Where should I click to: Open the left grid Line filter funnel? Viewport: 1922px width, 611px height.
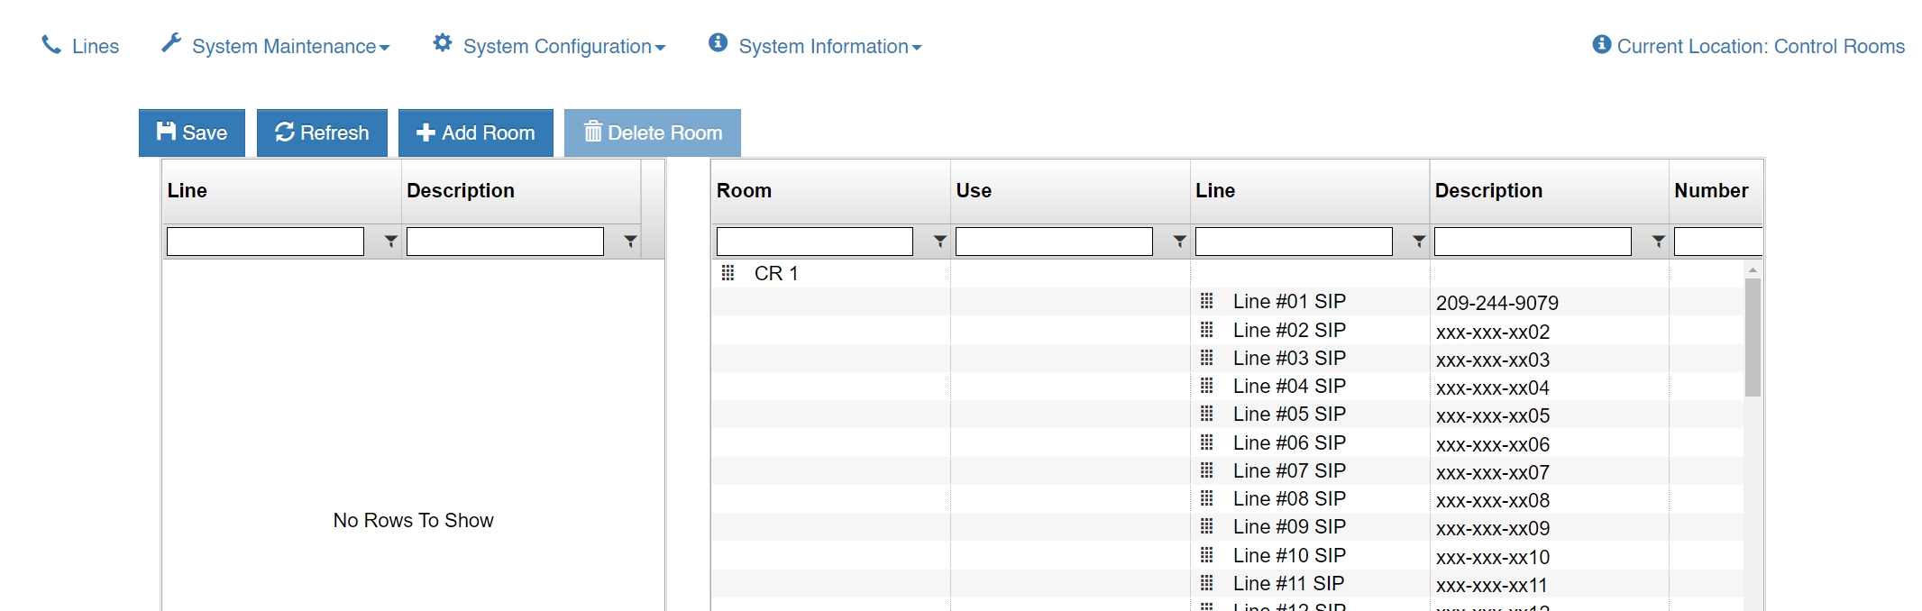pyautogui.click(x=390, y=242)
